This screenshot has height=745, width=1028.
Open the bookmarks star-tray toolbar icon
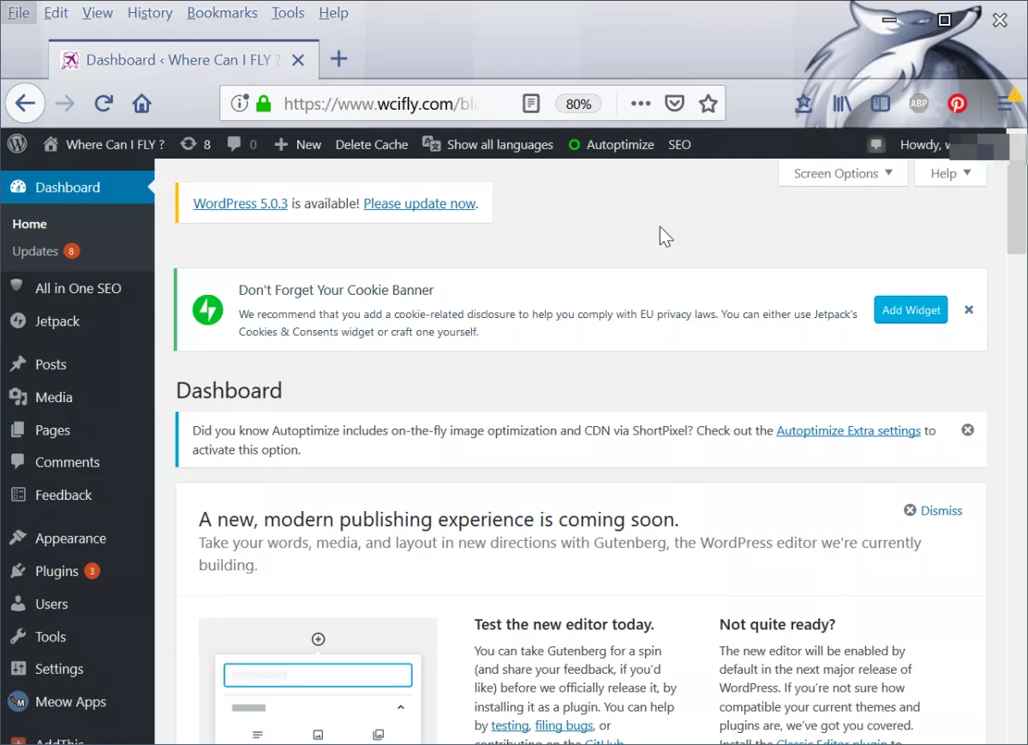click(x=804, y=104)
